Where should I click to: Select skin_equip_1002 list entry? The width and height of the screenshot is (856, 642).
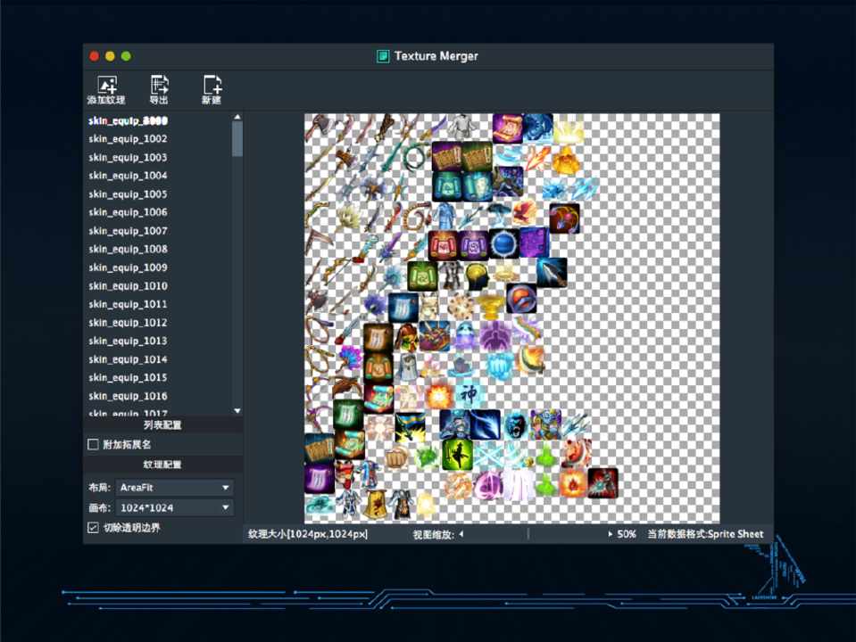128,139
